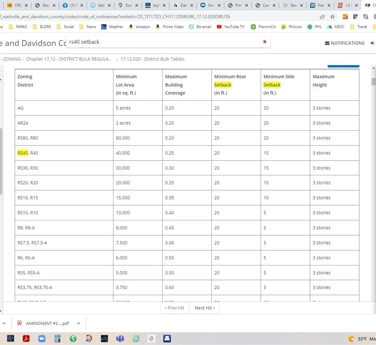Viewport: 376px width, 345px height.
Task: Clear the rs40 setback search with red X
Action: tap(265, 42)
